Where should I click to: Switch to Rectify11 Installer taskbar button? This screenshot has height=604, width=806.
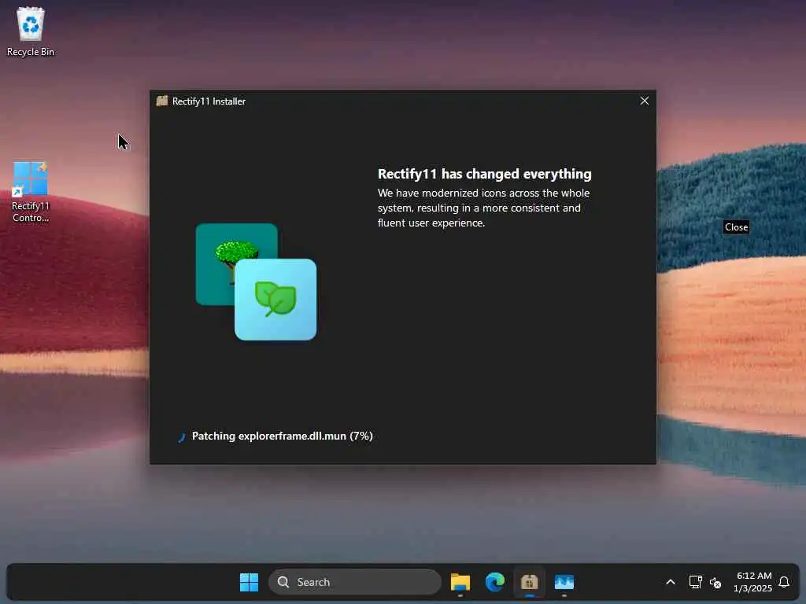530,582
